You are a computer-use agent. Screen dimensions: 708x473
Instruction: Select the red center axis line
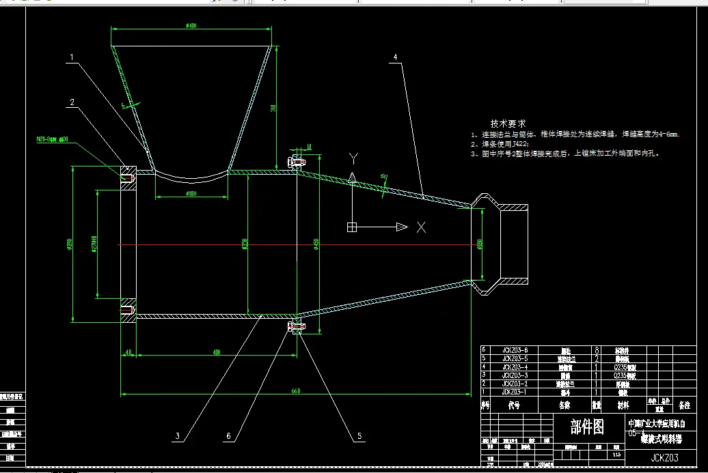click(298, 245)
